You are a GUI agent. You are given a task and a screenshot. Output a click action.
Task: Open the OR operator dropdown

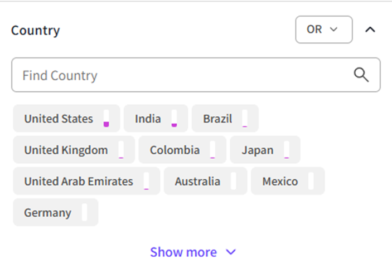(323, 30)
